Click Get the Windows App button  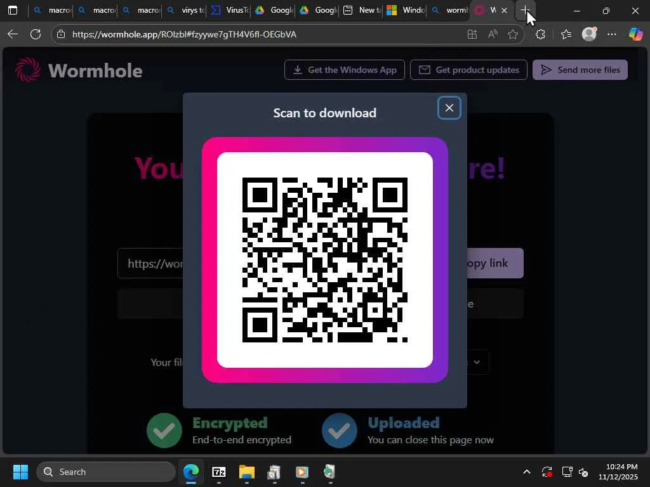[345, 70]
